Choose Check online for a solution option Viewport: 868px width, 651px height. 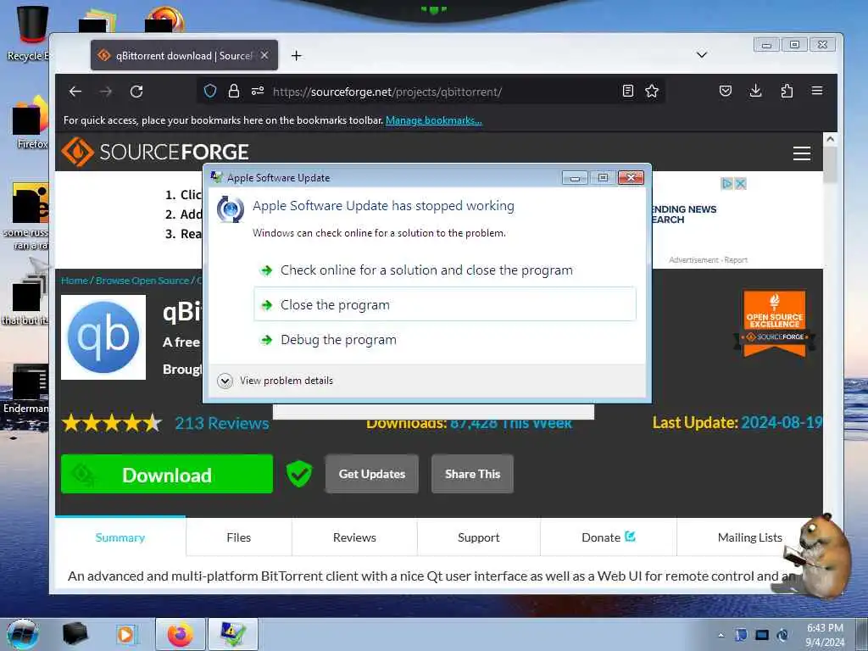[x=444, y=270]
